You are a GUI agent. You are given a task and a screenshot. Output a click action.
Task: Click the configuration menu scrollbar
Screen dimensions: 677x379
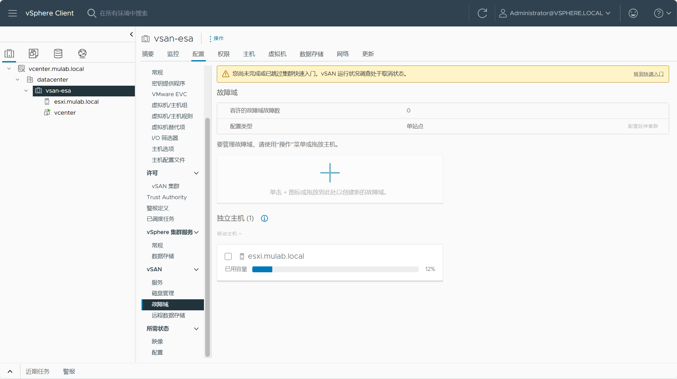click(x=207, y=237)
